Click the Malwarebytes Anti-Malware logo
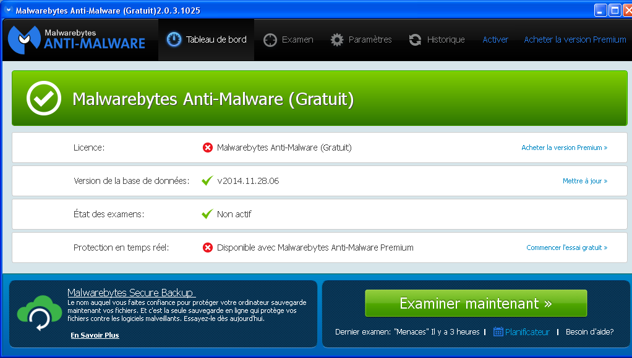632x358 pixels. click(77, 40)
